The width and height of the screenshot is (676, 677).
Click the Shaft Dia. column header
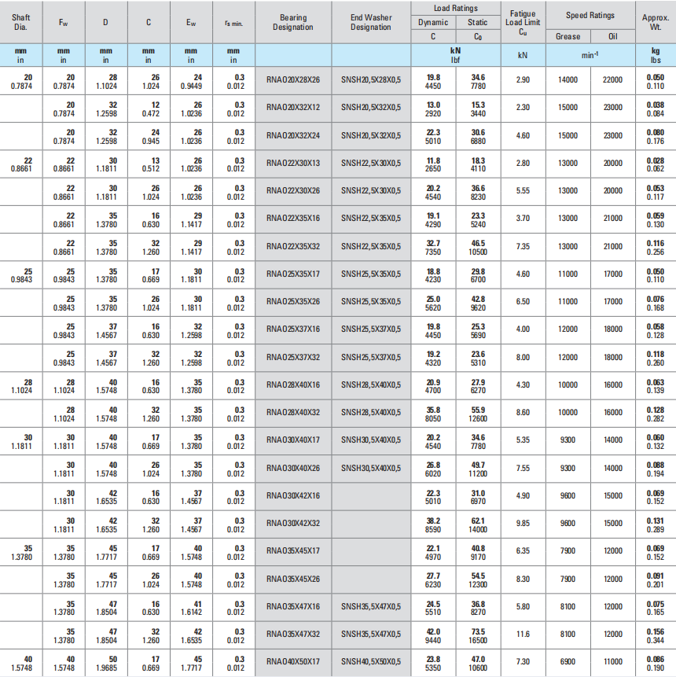point(21,22)
